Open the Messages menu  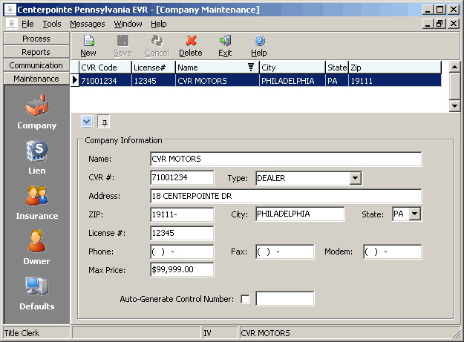click(x=88, y=24)
